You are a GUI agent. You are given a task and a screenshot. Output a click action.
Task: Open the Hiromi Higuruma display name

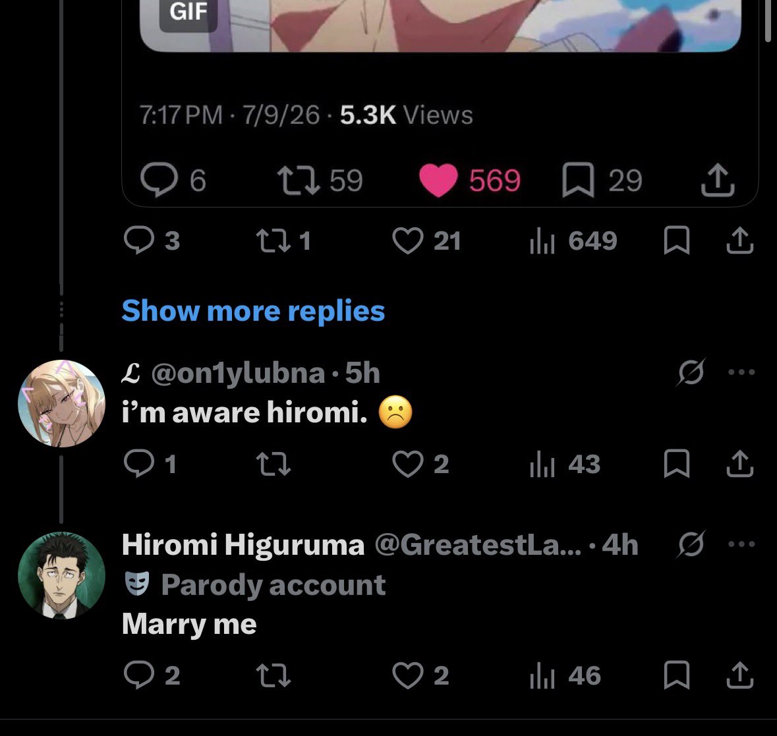tap(243, 544)
